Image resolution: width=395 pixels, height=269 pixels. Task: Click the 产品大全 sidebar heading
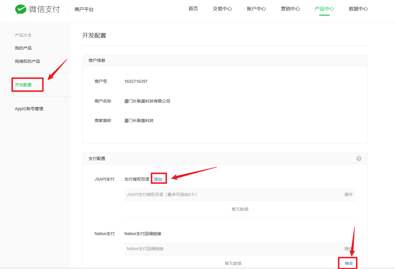[x=23, y=35]
